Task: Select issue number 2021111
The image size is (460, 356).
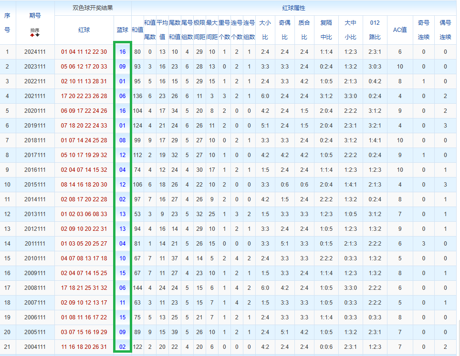Action: tap(35, 96)
